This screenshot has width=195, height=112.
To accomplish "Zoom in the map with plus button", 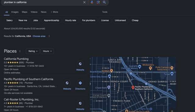I will (172, 111).
